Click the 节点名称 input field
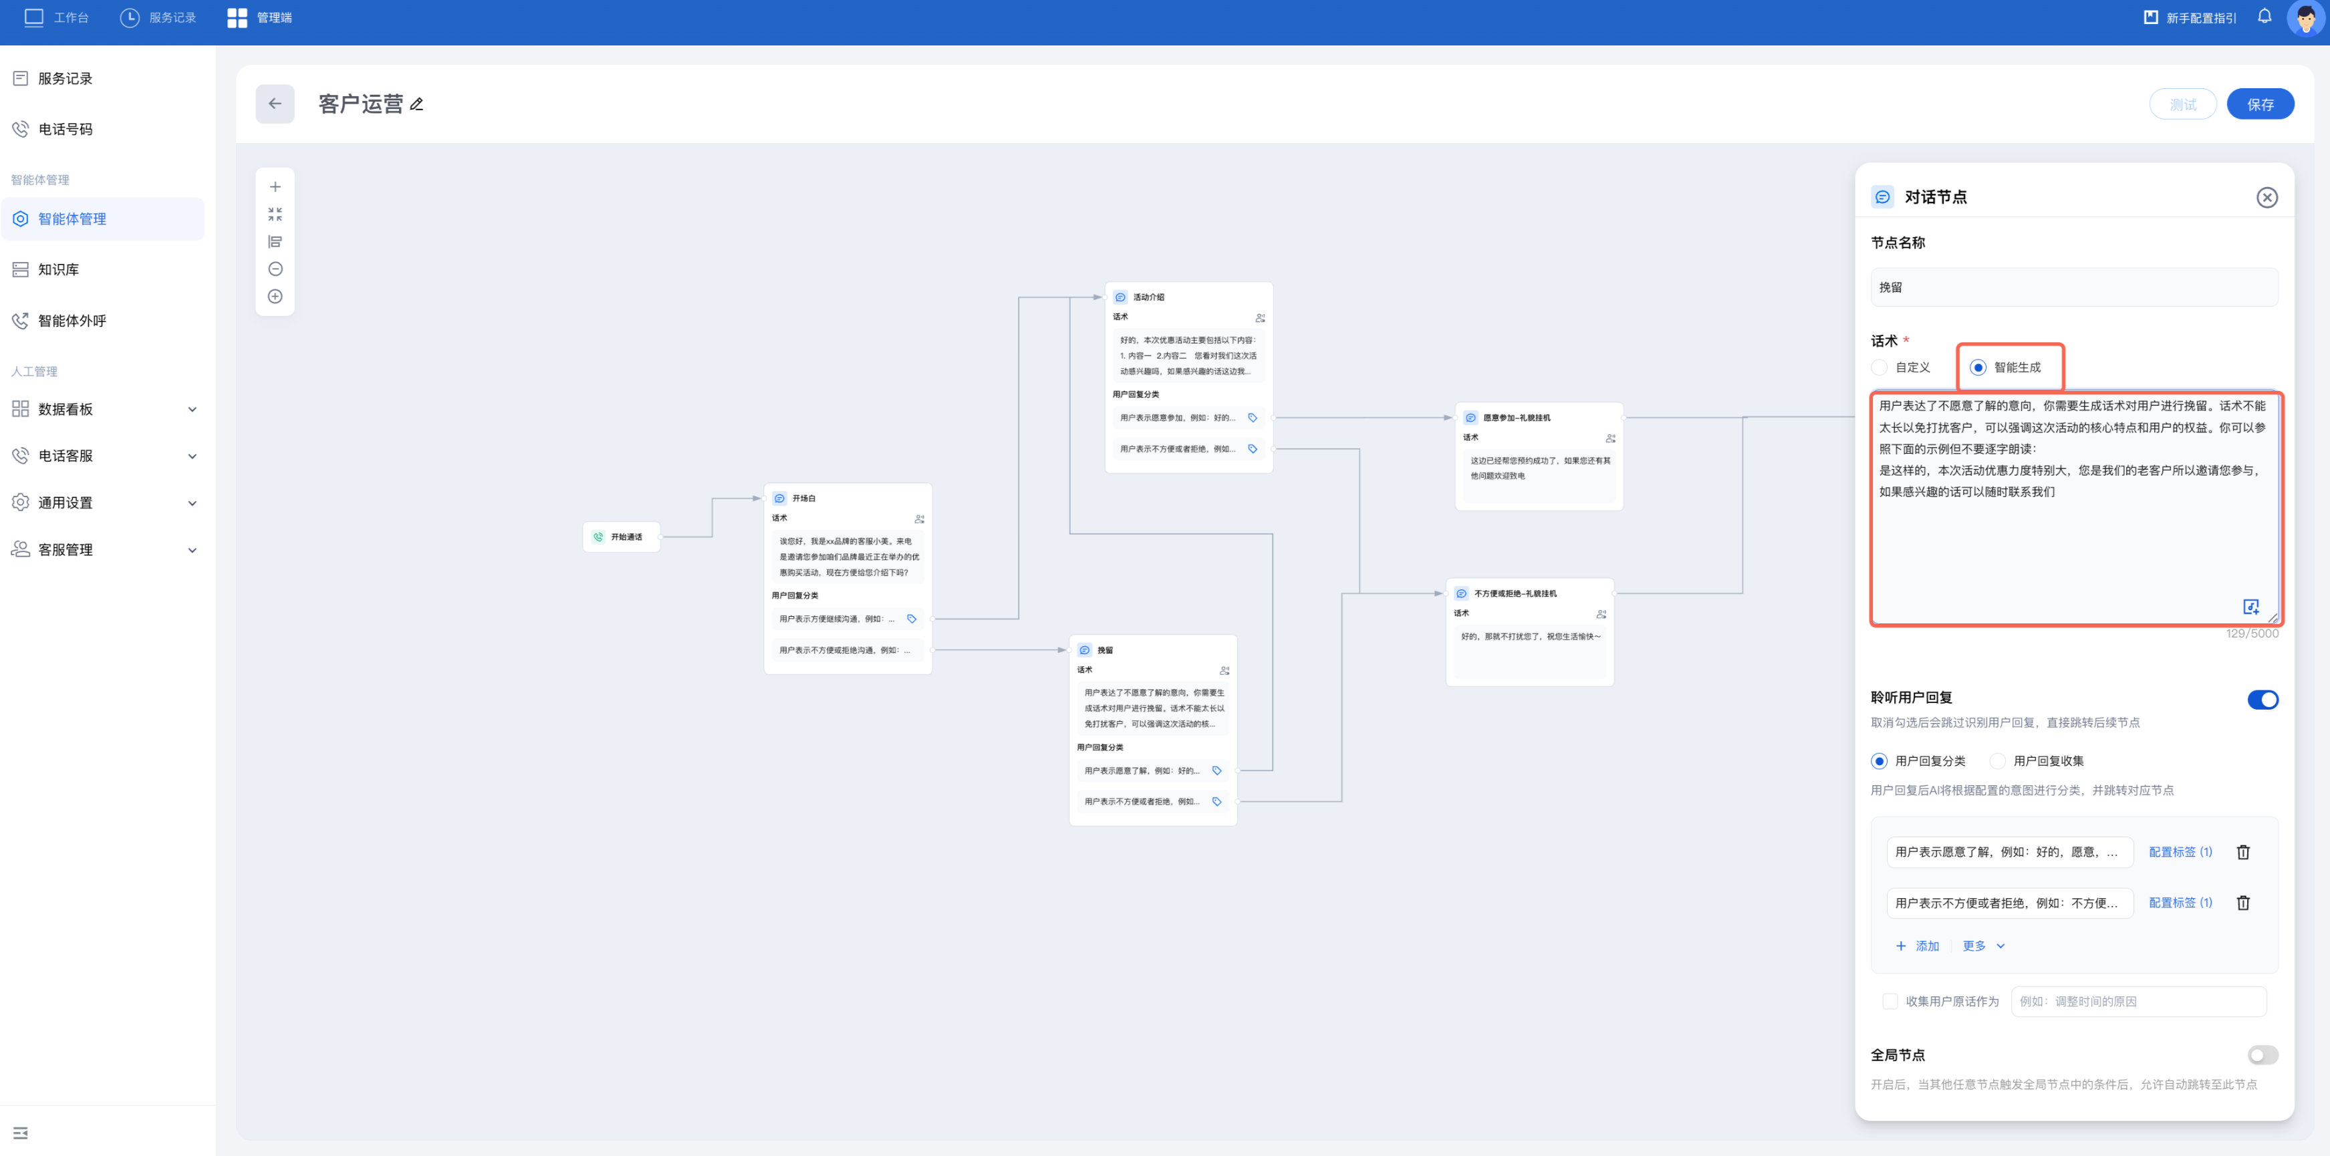 point(2073,287)
